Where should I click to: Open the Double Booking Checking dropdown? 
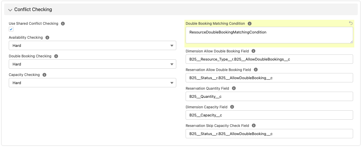(x=92, y=64)
